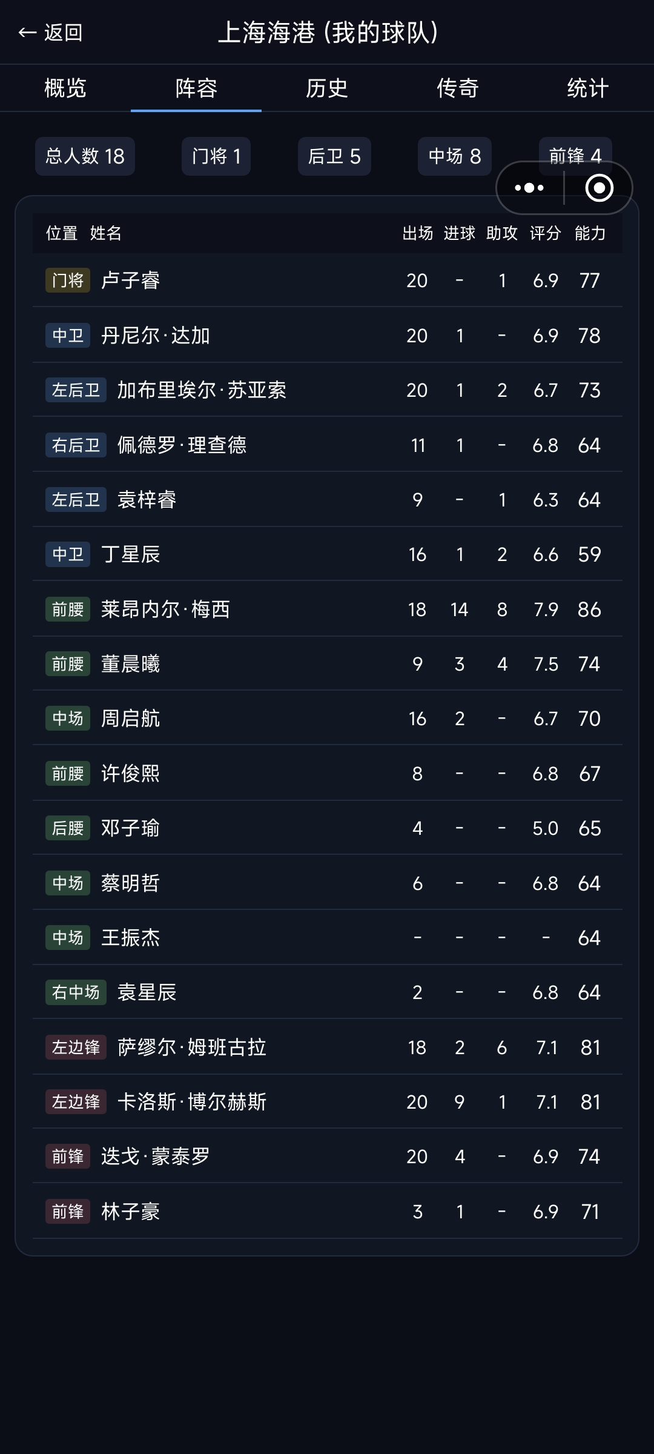Select the 王振杰 player row

pos(328,937)
